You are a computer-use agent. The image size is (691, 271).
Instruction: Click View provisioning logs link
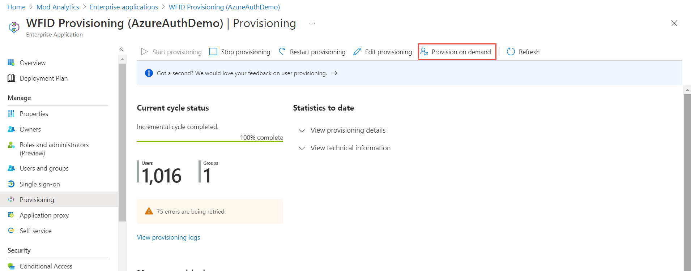tap(169, 237)
